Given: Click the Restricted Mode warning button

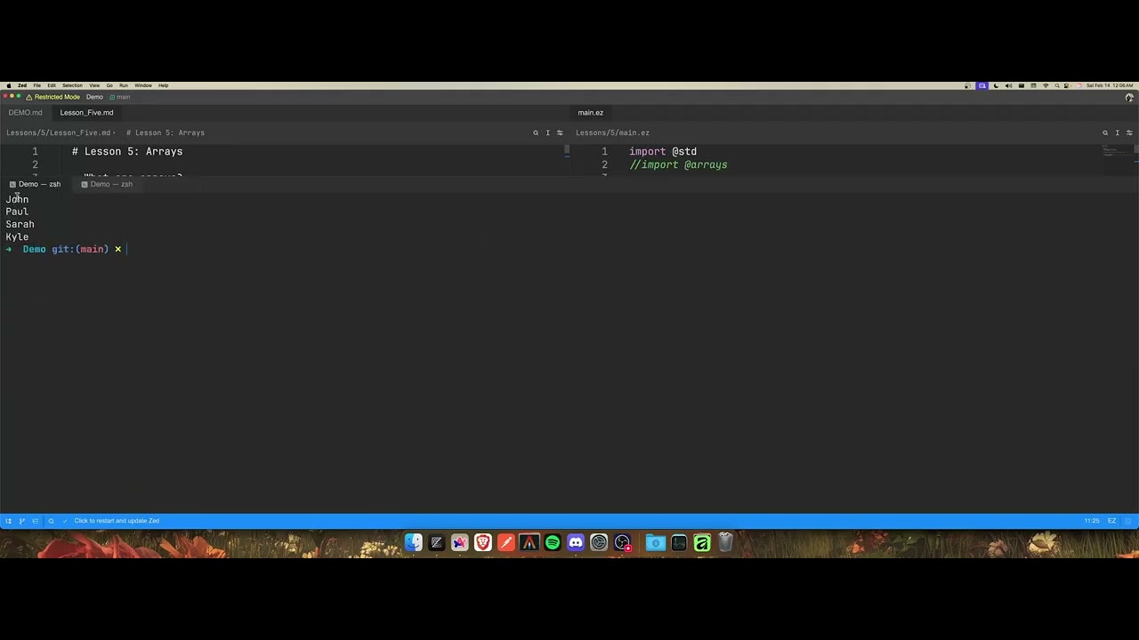Looking at the screenshot, I should coord(53,97).
